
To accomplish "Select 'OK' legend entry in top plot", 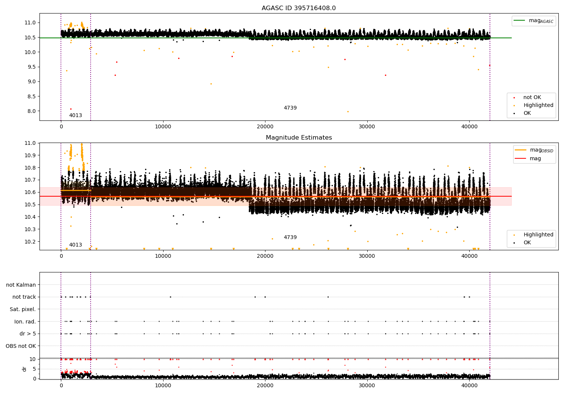I will 523,113.
